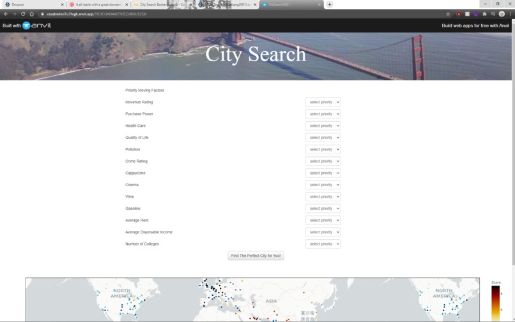
Task: Click the 'Pollution' label
Action: (x=133, y=150)
